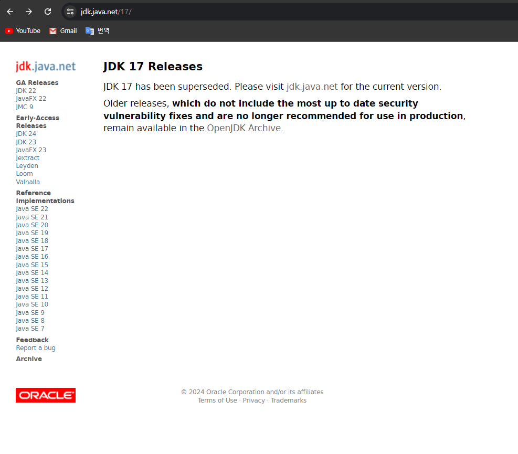Open Java SE 12 reference implementation
The image size is (518, 454).
pos(32,289)
